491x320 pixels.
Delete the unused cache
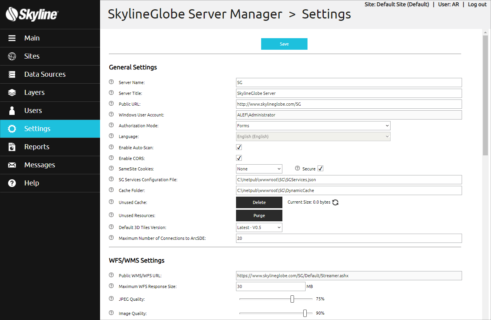(259, 202)
